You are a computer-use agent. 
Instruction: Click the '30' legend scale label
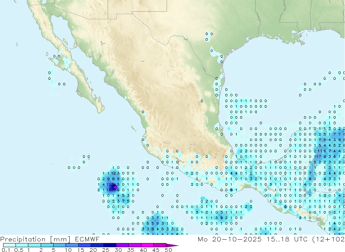[x=118, y=250]
